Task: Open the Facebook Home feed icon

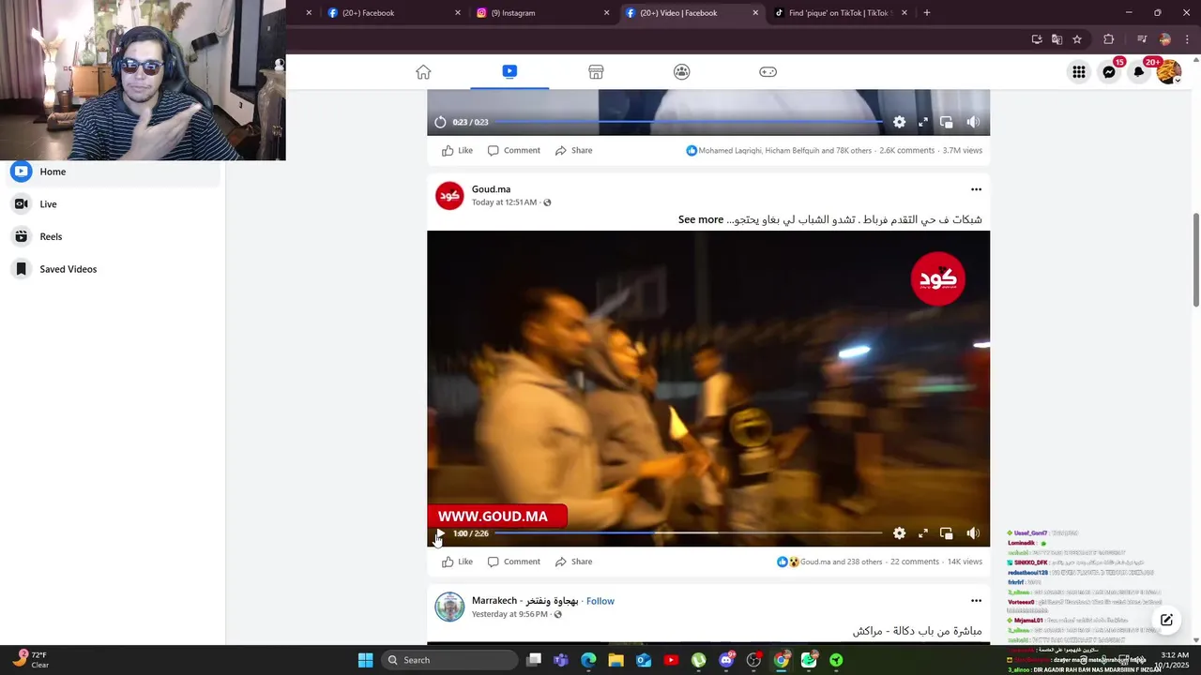Action: [423, 72]
